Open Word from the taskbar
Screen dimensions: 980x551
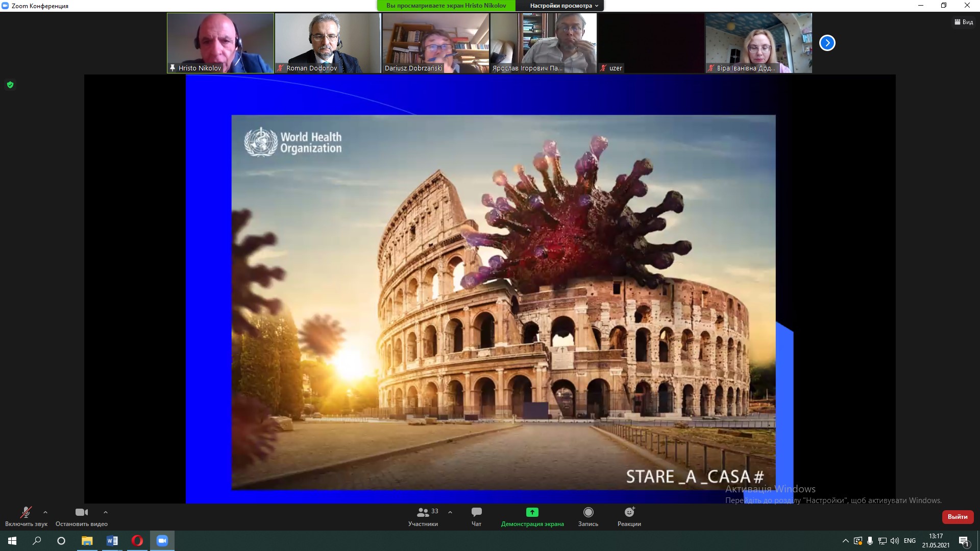112,541
